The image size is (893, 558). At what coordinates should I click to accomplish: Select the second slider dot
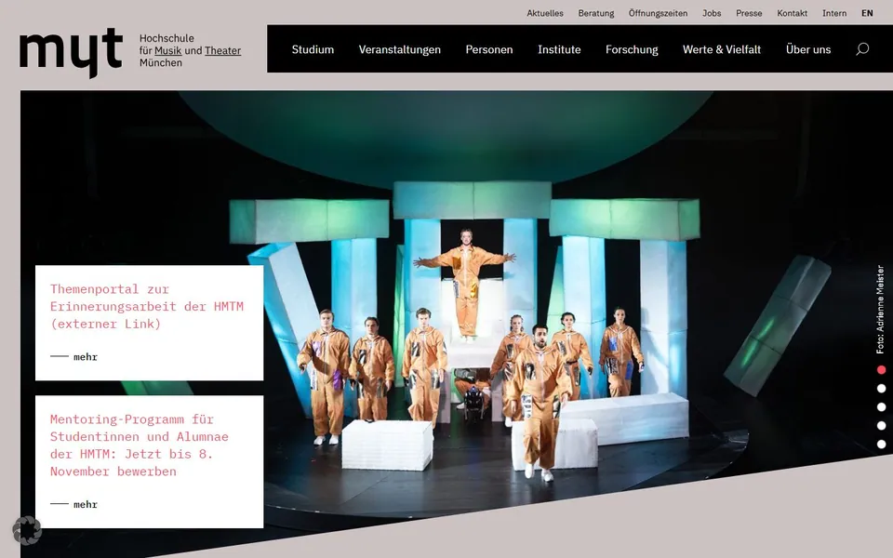coord(881,389)
